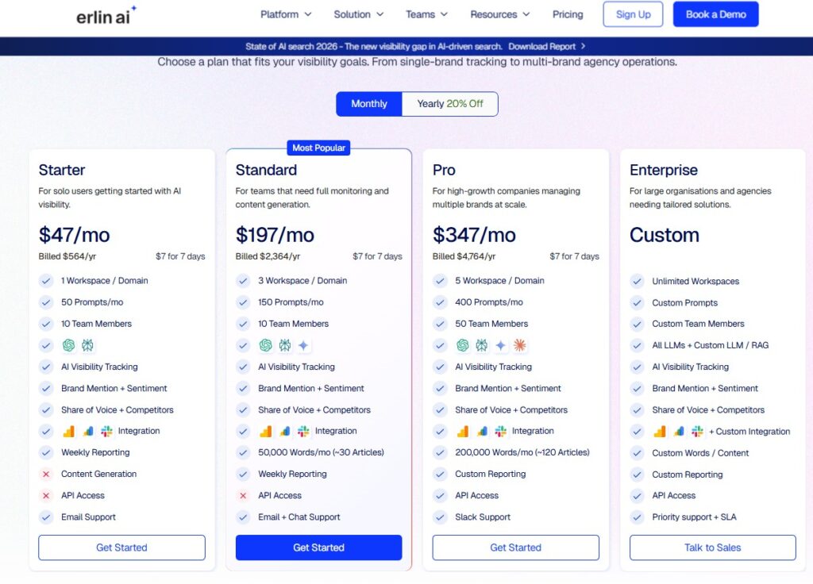This screenshot has height=584, width=813.
Task: Click Slack icon in Pro plan
Action: 501,431
